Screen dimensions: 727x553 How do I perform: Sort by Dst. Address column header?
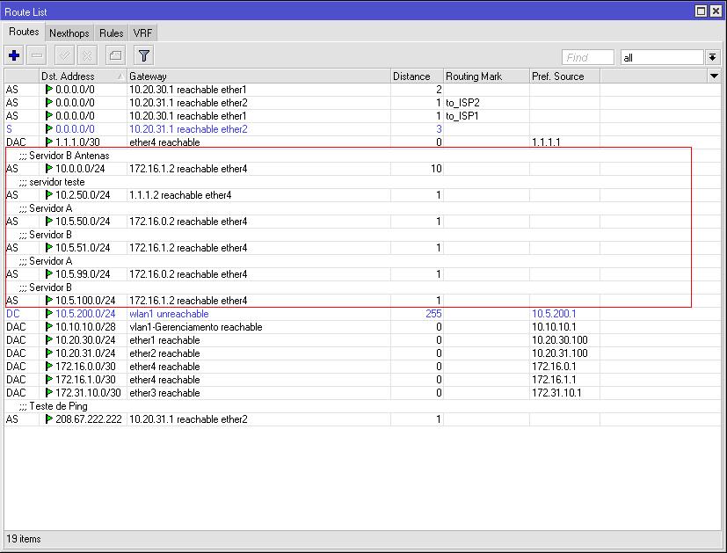pyautogui.click(x=83, y=76)
